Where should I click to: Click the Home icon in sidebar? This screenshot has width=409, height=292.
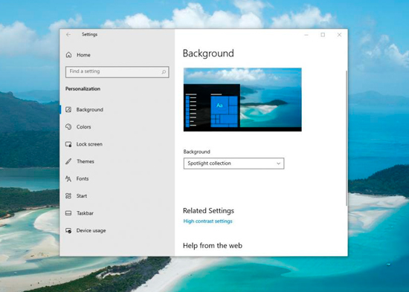pos(68,55)
